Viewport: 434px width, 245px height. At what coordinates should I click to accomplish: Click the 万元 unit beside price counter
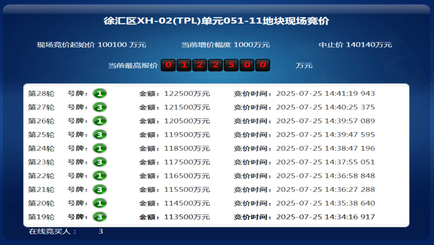[x=304, y=66]
